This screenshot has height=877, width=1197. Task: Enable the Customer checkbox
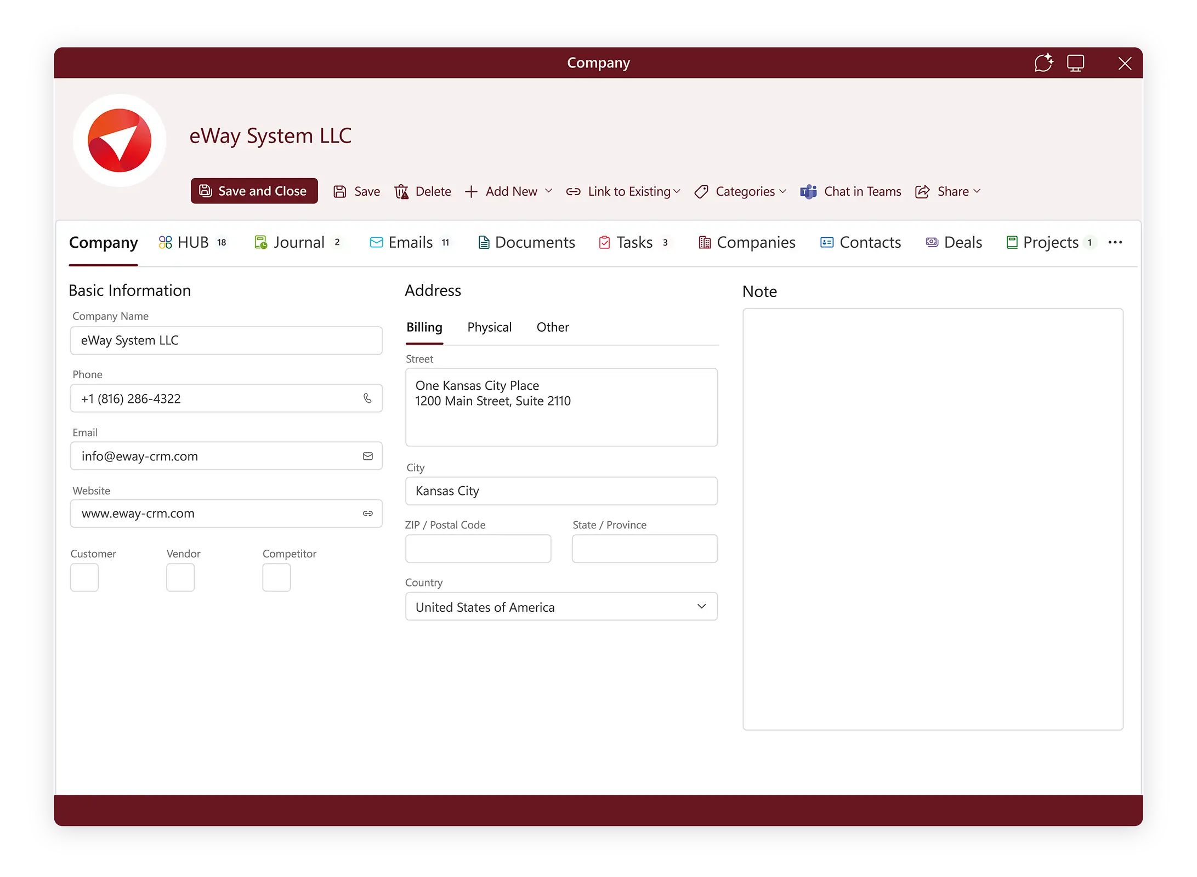click(84, 577)
